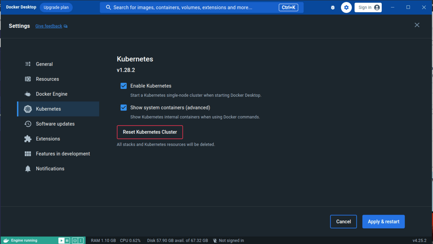Viewport: 433px width, 244px height.
Task: Click the settings gear icon
Action: pyautogui.click(x=346, y=8)
